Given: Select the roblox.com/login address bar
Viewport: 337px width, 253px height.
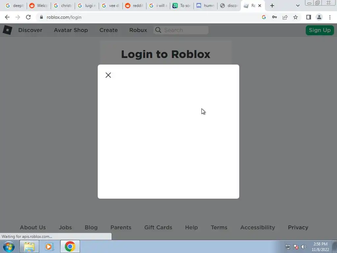Looking at the screenshot, I should point(64,17).
